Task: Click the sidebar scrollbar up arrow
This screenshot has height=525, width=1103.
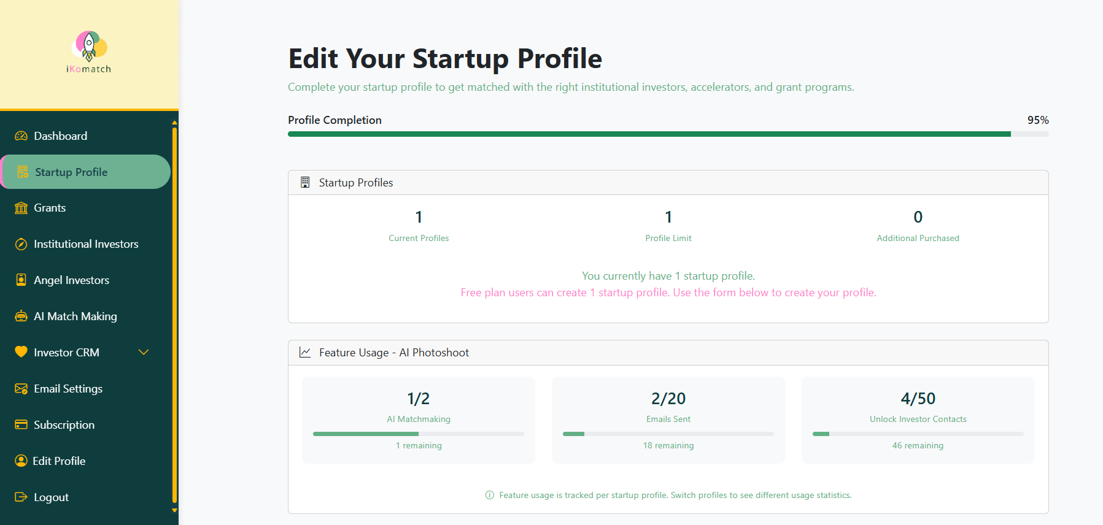Action: point(174,123)
